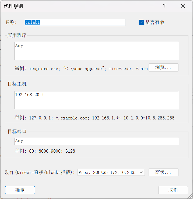The height and width of the screenshot is (199, 193).
Task: Confirm with the 确定 button
Action: [20, 190]
